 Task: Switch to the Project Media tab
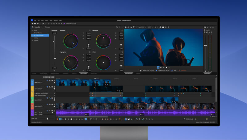click(44, 73)
